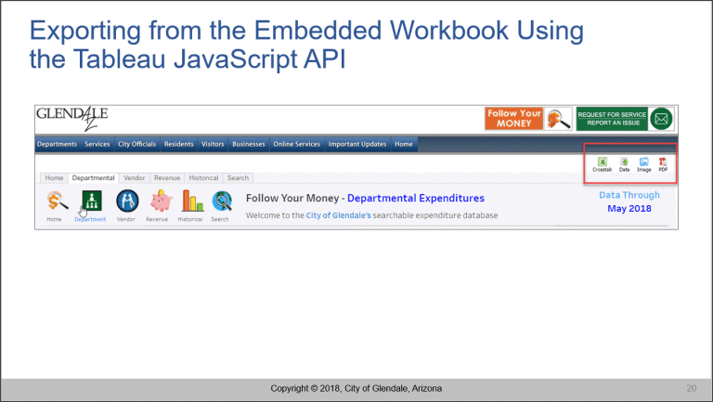The height and width of the screenshot is (402, 713).
Task: Click the Glendale city logo
Action: point(72,119)
